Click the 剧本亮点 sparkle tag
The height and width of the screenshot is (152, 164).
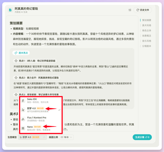pyautogui.click(x=21, y=53)
